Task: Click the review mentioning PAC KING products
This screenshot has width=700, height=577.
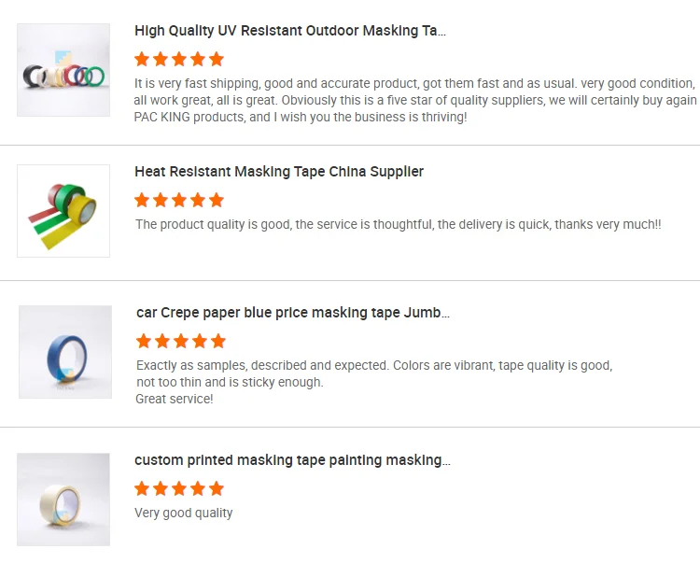Action: tap(415, 100)
